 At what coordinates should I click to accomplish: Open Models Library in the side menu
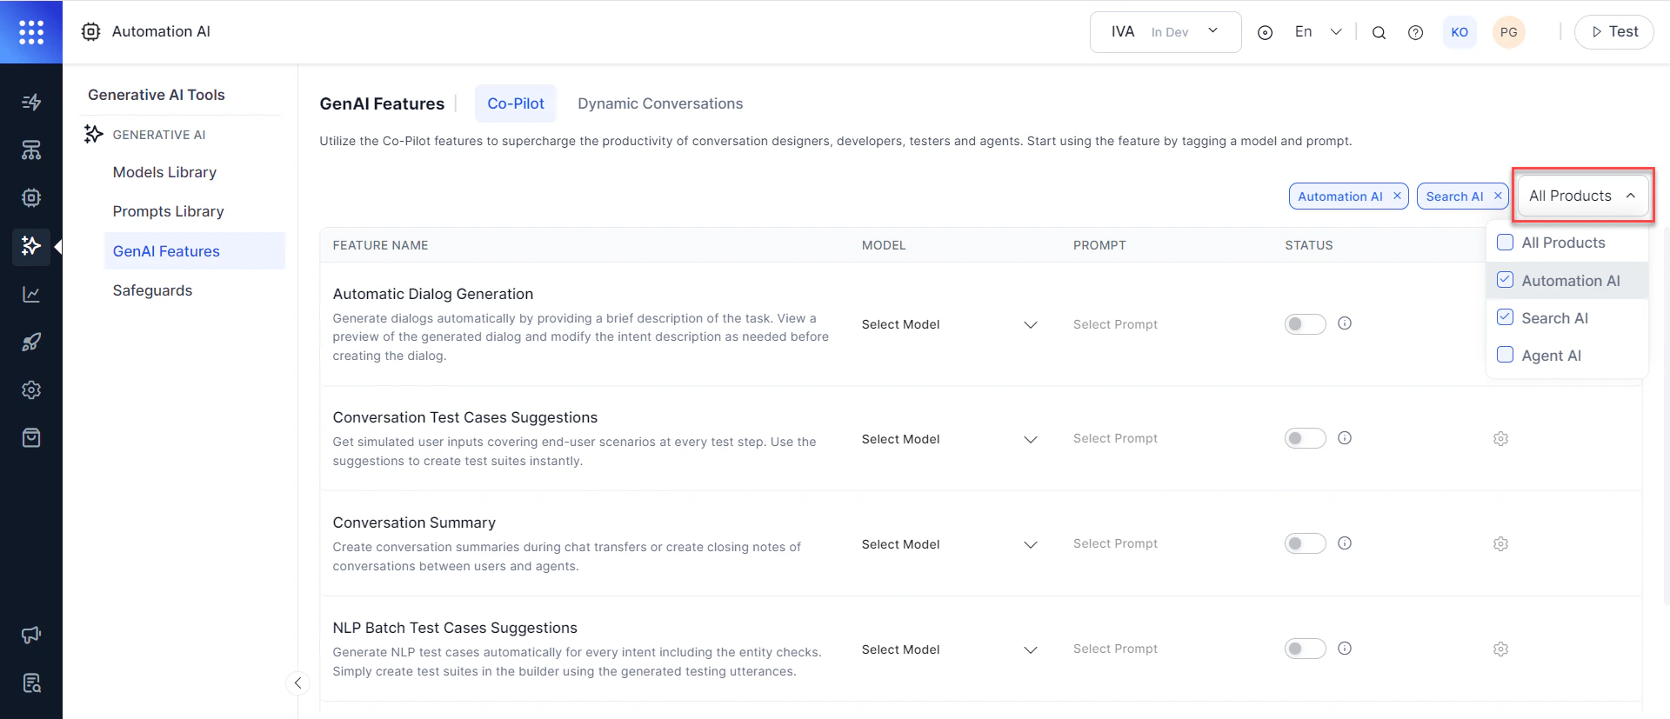pyautogui.click(x=164, y=172)
